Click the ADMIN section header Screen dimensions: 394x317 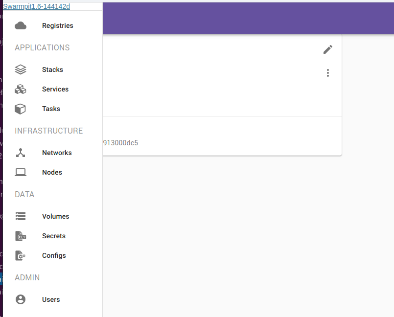[27, 277]
